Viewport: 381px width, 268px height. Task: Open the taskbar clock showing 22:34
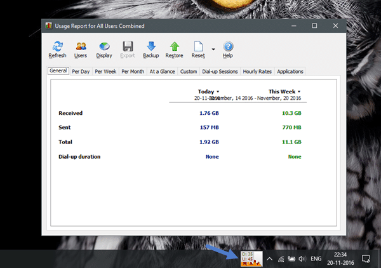point(340,258)
